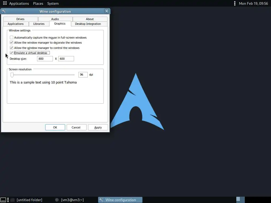Click the dpi value field showing 96
Screen dimensions: 271x203
(x=83, y=75)
